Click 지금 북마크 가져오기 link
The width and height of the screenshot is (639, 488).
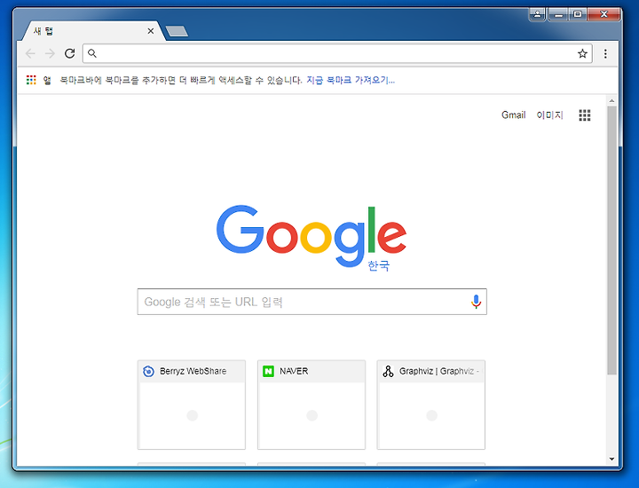pyautogui.click(x=351, y=80)
